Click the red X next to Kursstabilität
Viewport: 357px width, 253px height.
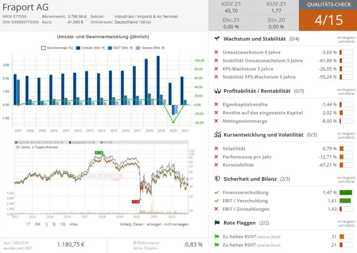(216, 164)
